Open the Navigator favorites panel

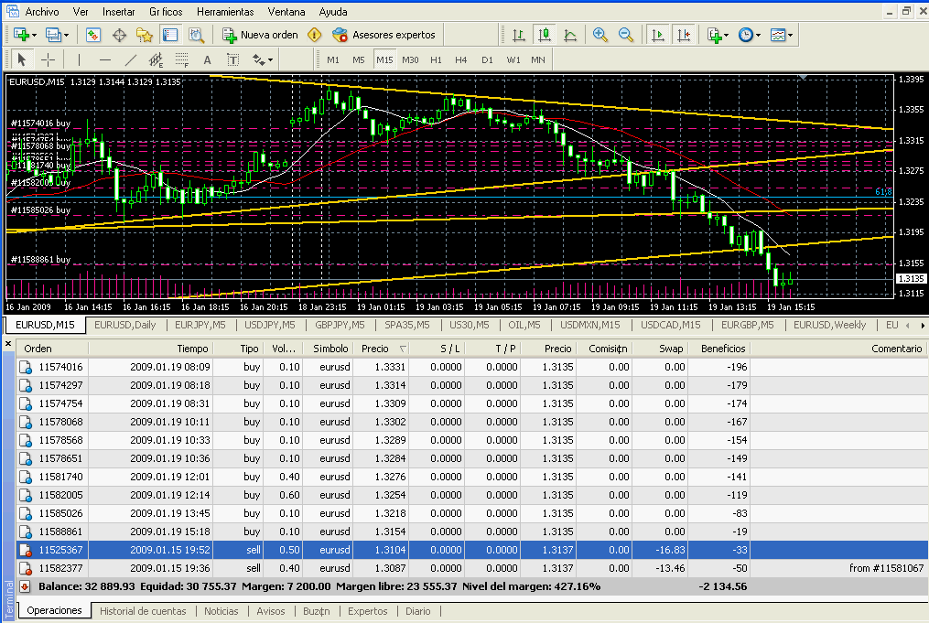coord(145,35)
